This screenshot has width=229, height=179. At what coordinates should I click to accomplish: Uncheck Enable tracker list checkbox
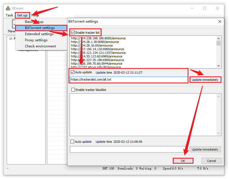pyautogui.click(x=73, y=33)
